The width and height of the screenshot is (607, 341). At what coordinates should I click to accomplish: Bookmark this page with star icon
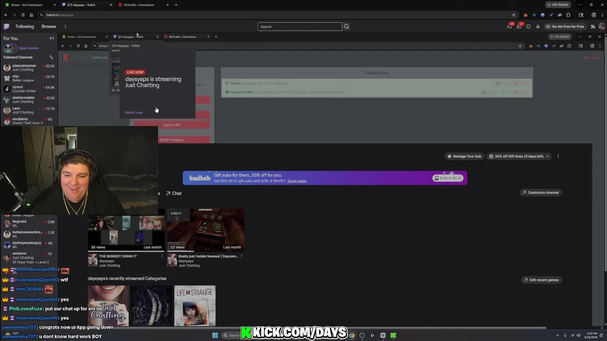tap(513, 15)
